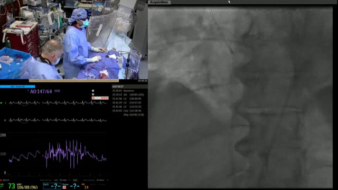Image resolution: width=338 pixels, height=190 pixels.
Task: Select the green lead I arrow marker
Action: [2, 103]
